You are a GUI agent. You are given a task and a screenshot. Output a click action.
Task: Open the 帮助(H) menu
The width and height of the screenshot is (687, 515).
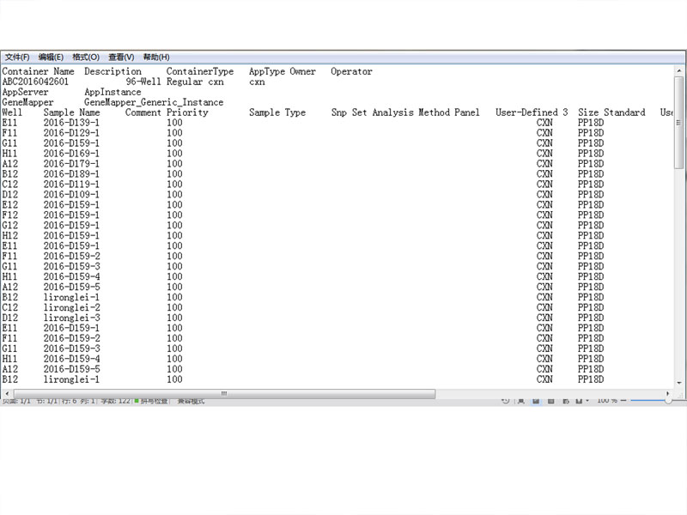(156, 58)
